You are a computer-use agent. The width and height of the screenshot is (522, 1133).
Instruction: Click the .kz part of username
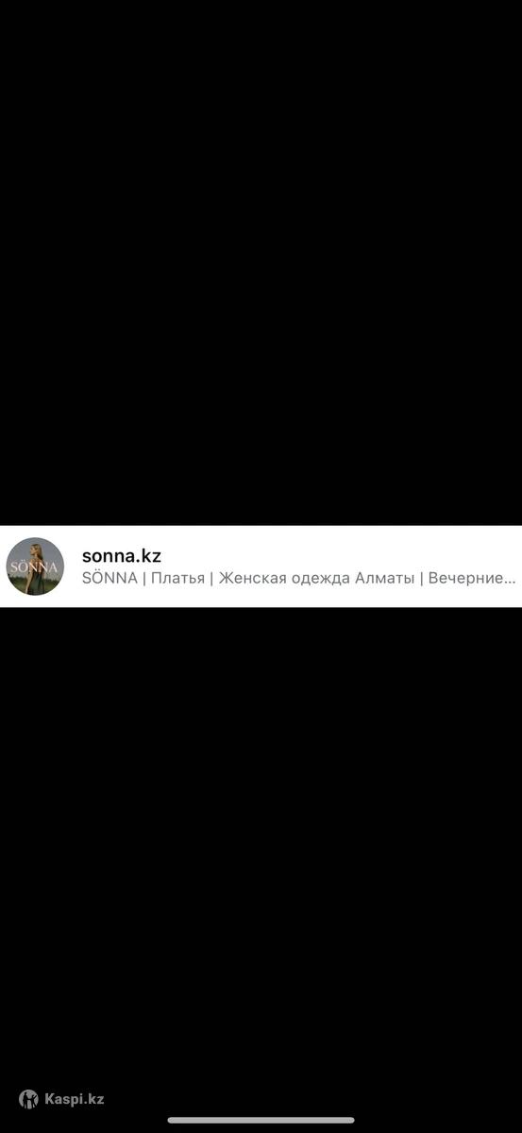147,556
